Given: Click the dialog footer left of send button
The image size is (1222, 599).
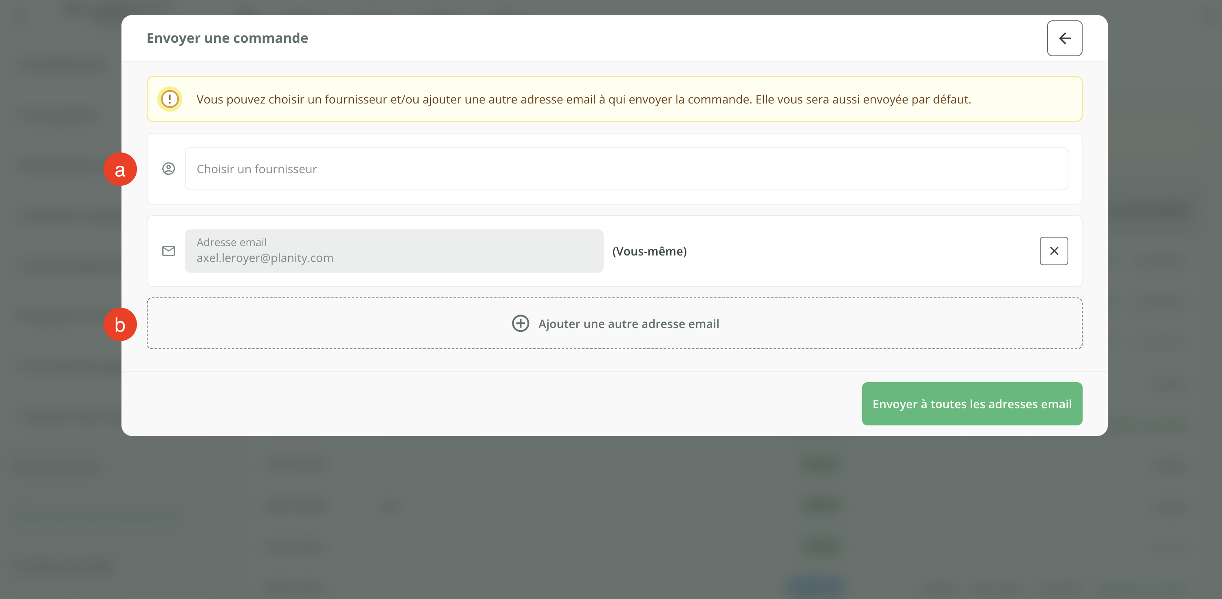Looking at the screenshot, I should pos(474,403).
